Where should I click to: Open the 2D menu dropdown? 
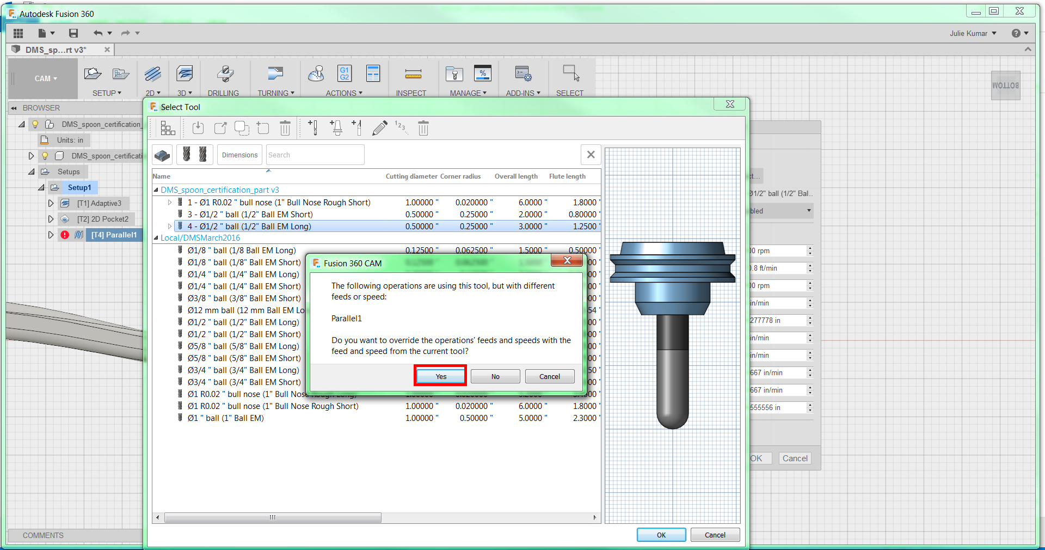coord(153,93)
